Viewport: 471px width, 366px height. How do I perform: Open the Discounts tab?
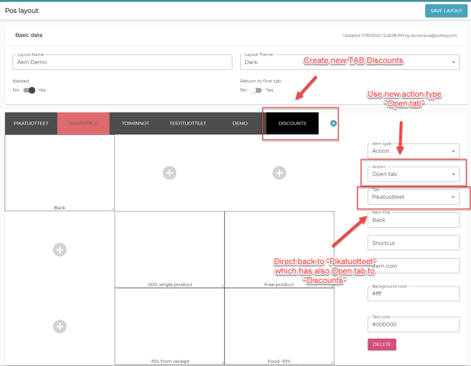pyautogui.click(x=292, y=124)
